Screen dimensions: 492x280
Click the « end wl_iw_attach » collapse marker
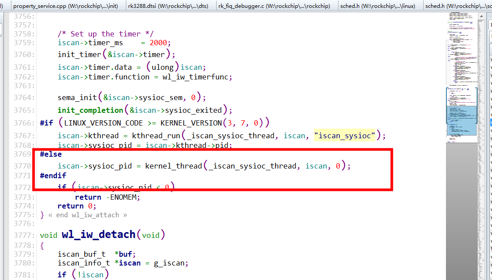[x=88, y=215]
